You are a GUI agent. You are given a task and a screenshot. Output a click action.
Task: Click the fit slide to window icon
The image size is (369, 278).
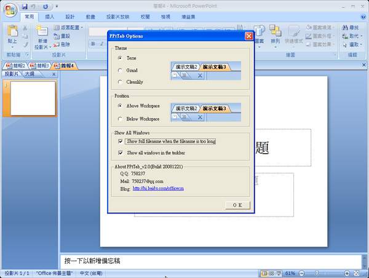pos(357,273)
